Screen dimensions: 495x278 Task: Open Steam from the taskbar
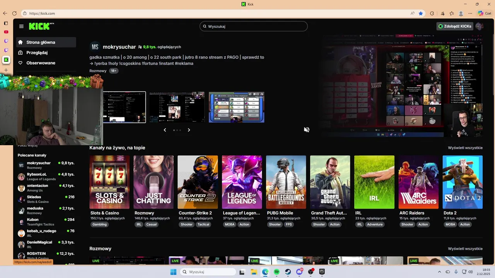tap(288, 272)
